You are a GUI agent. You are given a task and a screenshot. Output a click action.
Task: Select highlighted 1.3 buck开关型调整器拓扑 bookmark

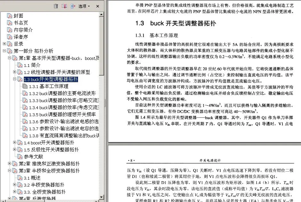pyautogui.click(x=51, y=79)
